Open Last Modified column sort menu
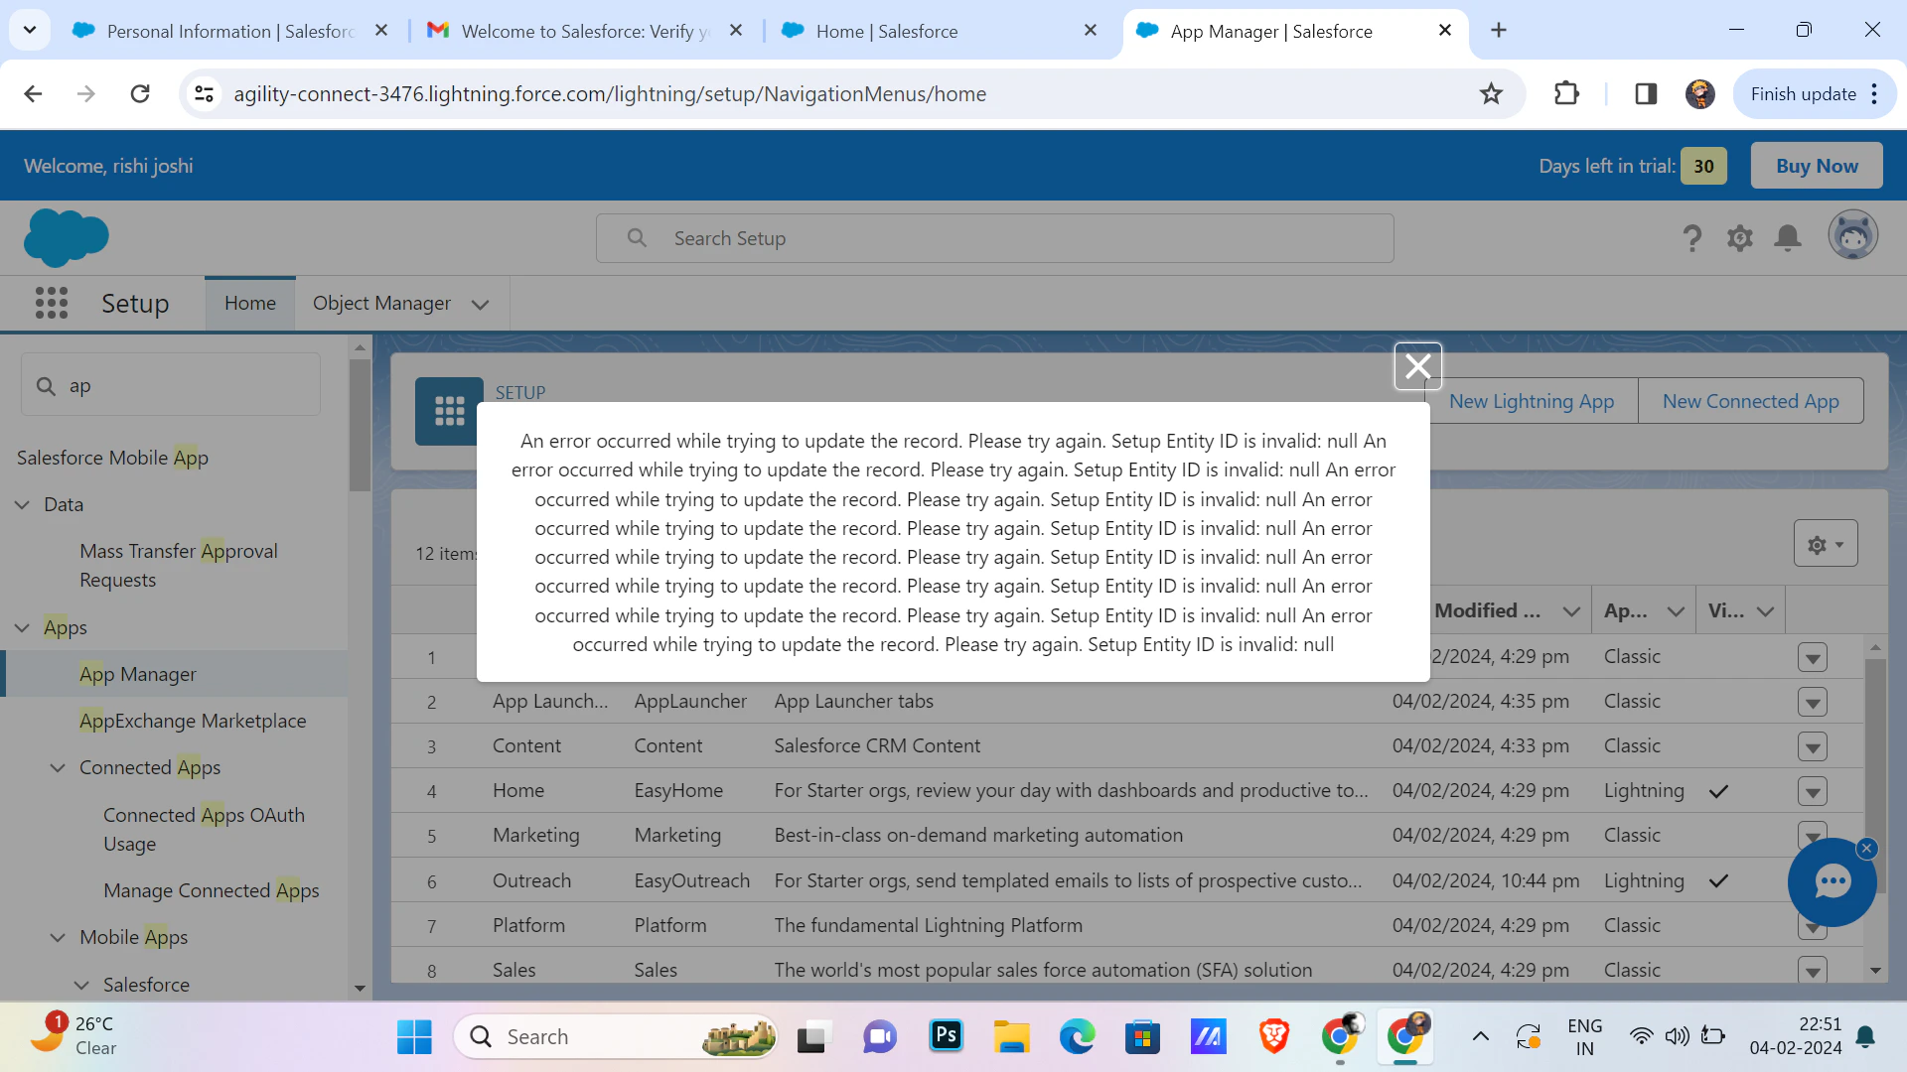The height and width of the screenshot is (1072, 1907). tap(1571, 611)
